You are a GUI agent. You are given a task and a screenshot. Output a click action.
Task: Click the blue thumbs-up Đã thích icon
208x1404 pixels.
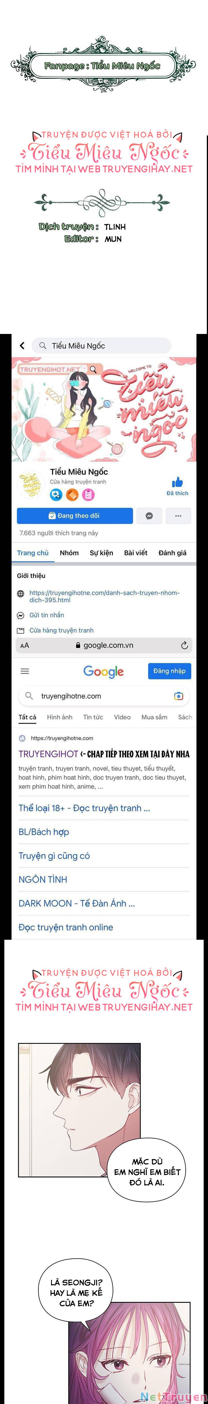(x=177, y=482)
